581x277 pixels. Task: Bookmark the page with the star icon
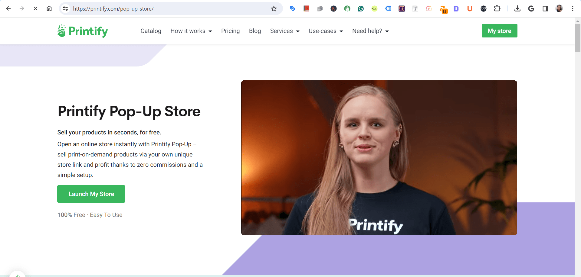tap(274, 8)
